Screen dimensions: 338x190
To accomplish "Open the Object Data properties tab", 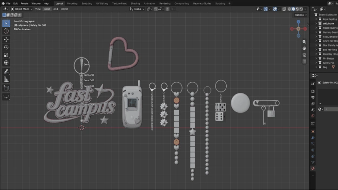I will coord(313,162).
